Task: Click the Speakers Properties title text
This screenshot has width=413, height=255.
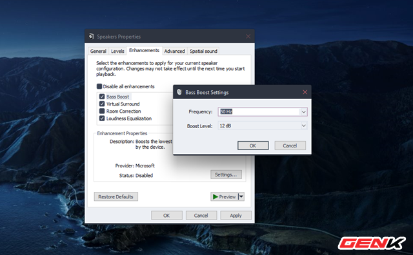Action: 119,37
